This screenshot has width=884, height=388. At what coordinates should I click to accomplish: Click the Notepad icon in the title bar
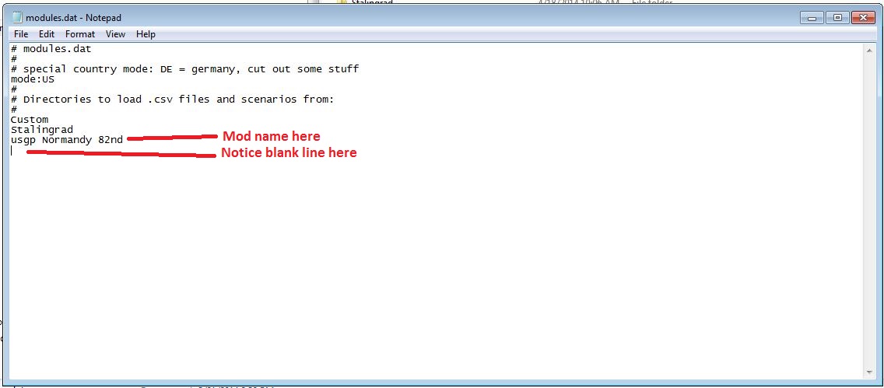pos(17,17)
